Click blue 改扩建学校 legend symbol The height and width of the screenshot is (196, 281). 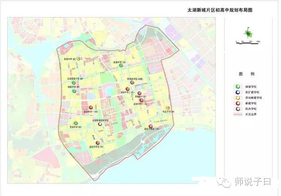tap(238, 92)
